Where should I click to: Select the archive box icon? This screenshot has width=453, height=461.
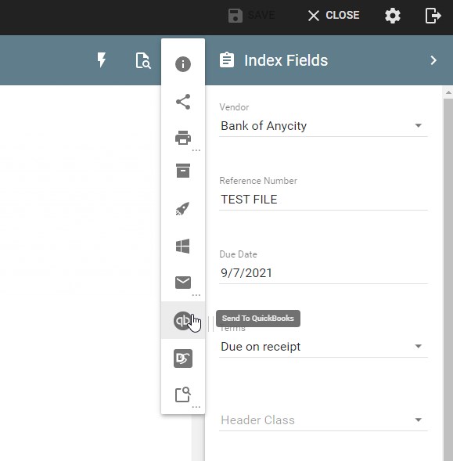[183, 171]
